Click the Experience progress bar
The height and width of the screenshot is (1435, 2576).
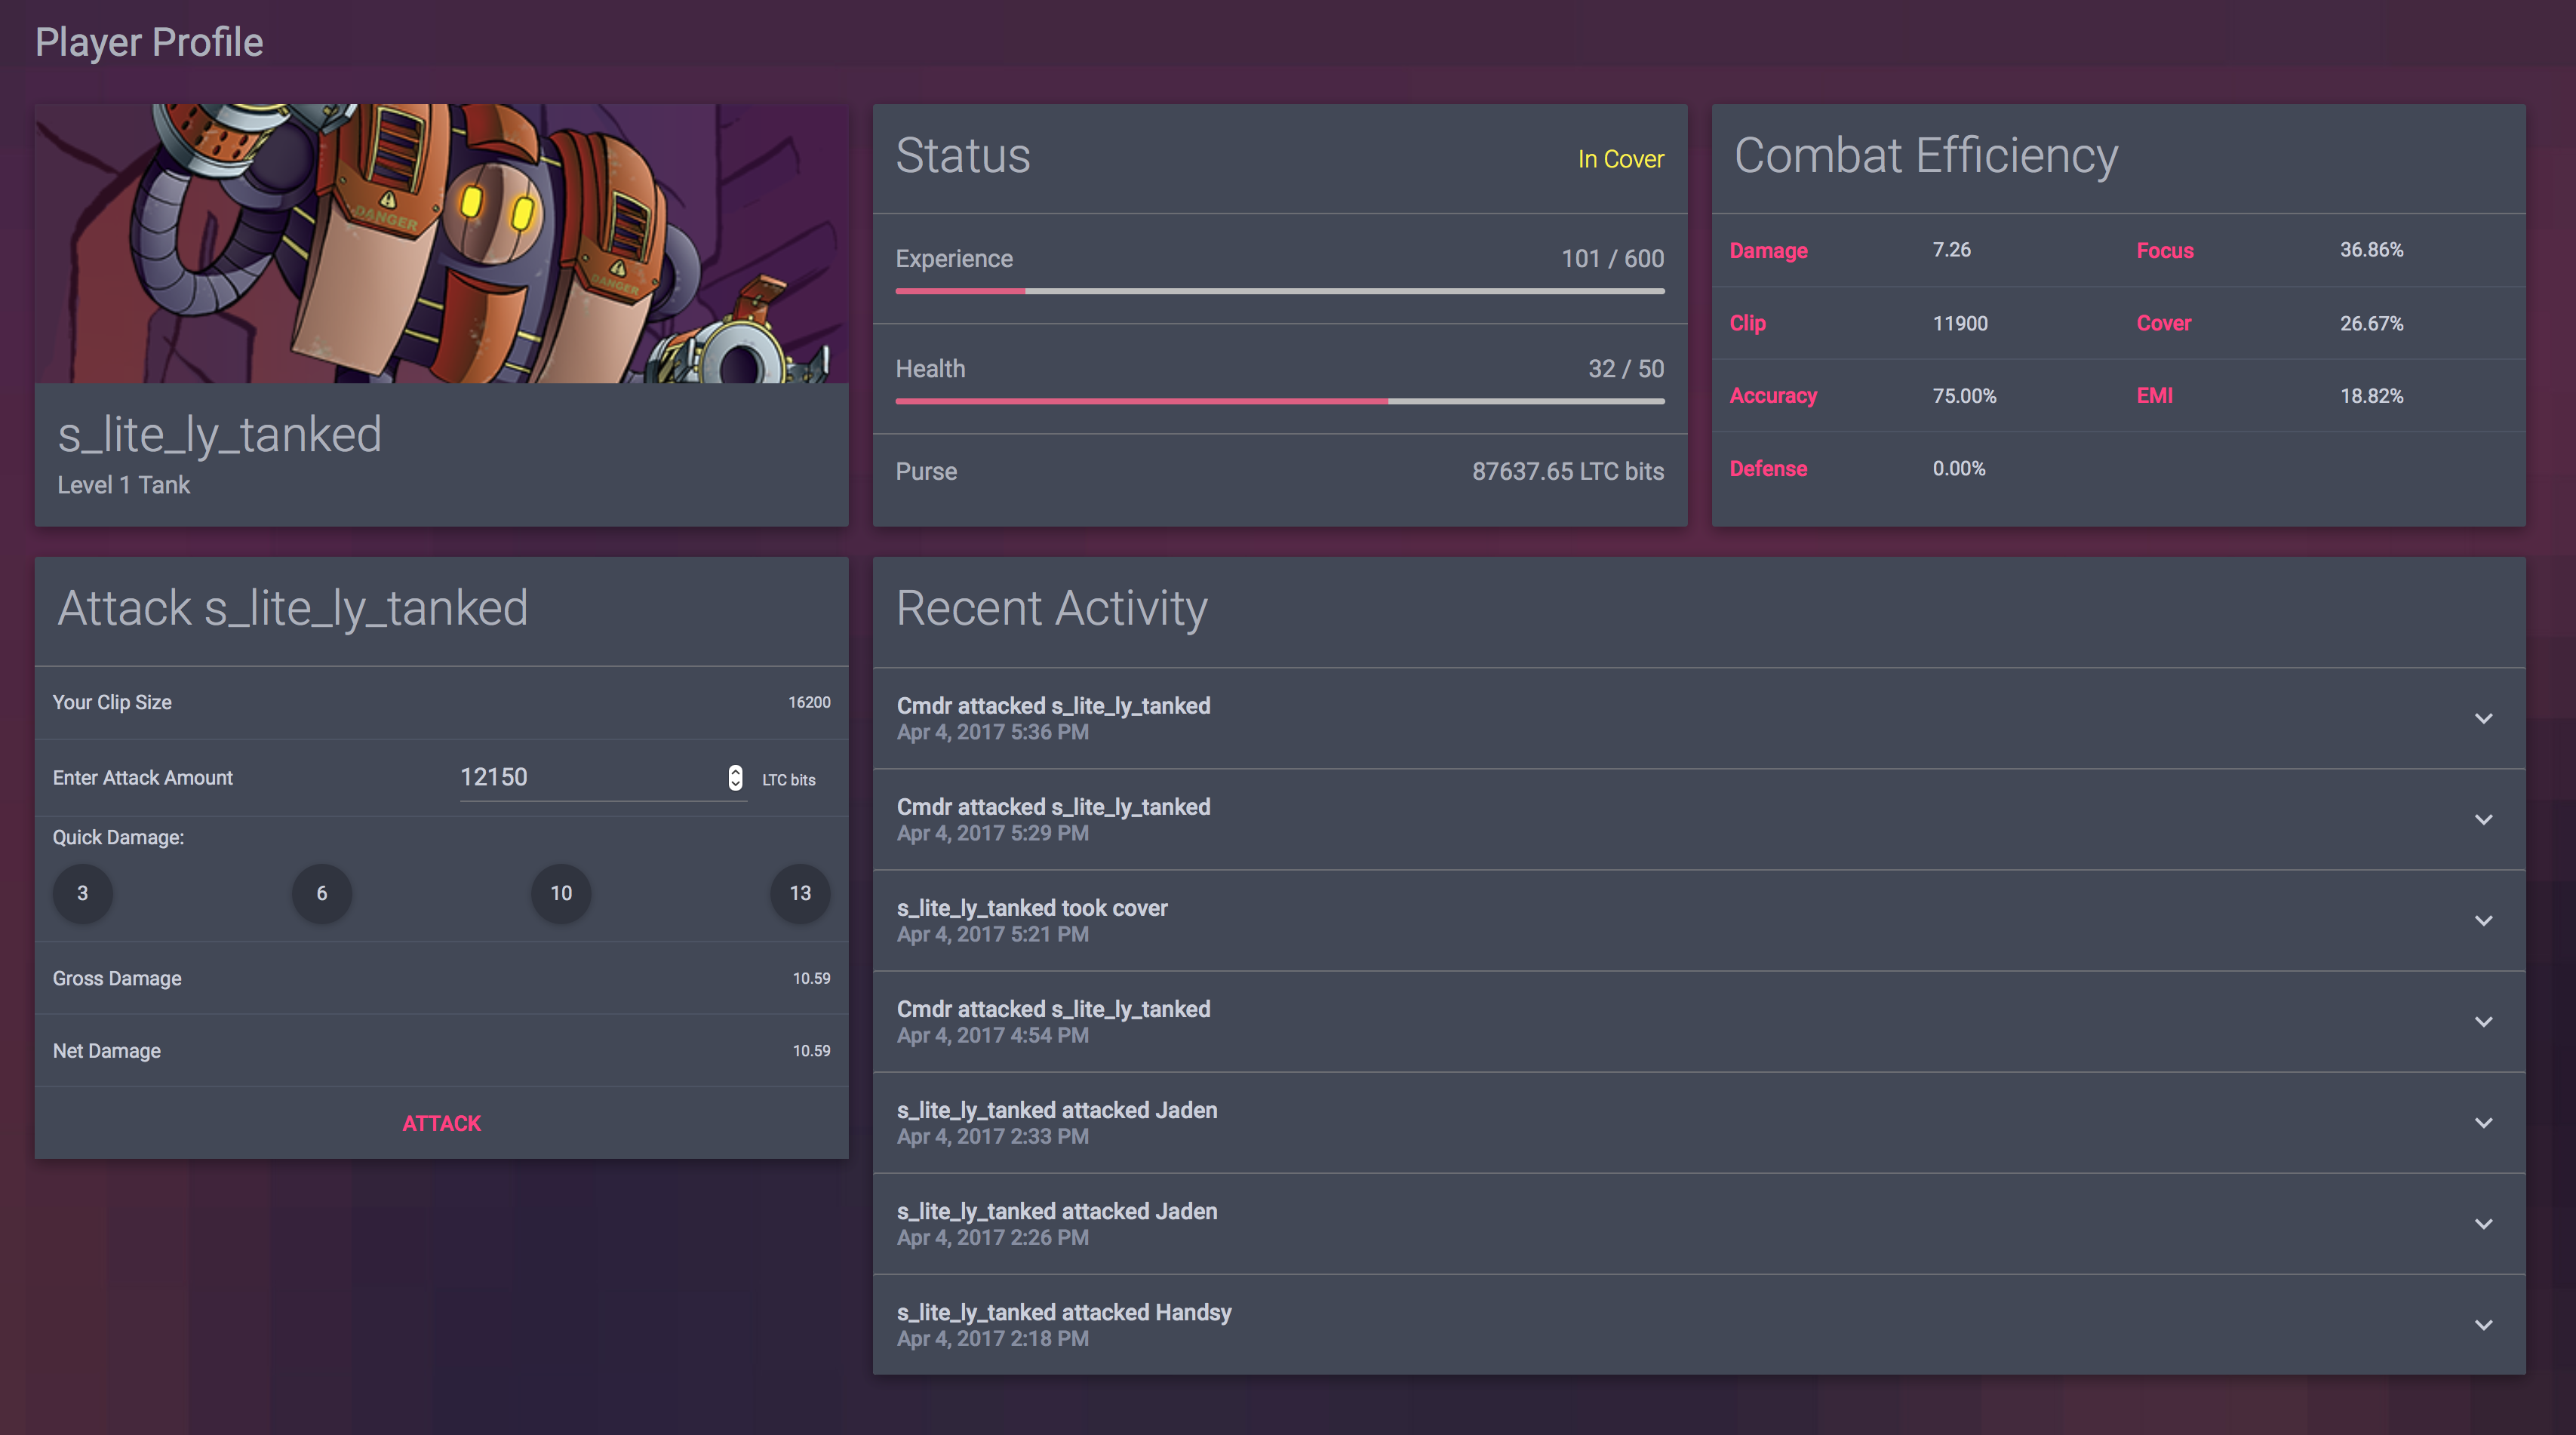(x=1280, y=292)
